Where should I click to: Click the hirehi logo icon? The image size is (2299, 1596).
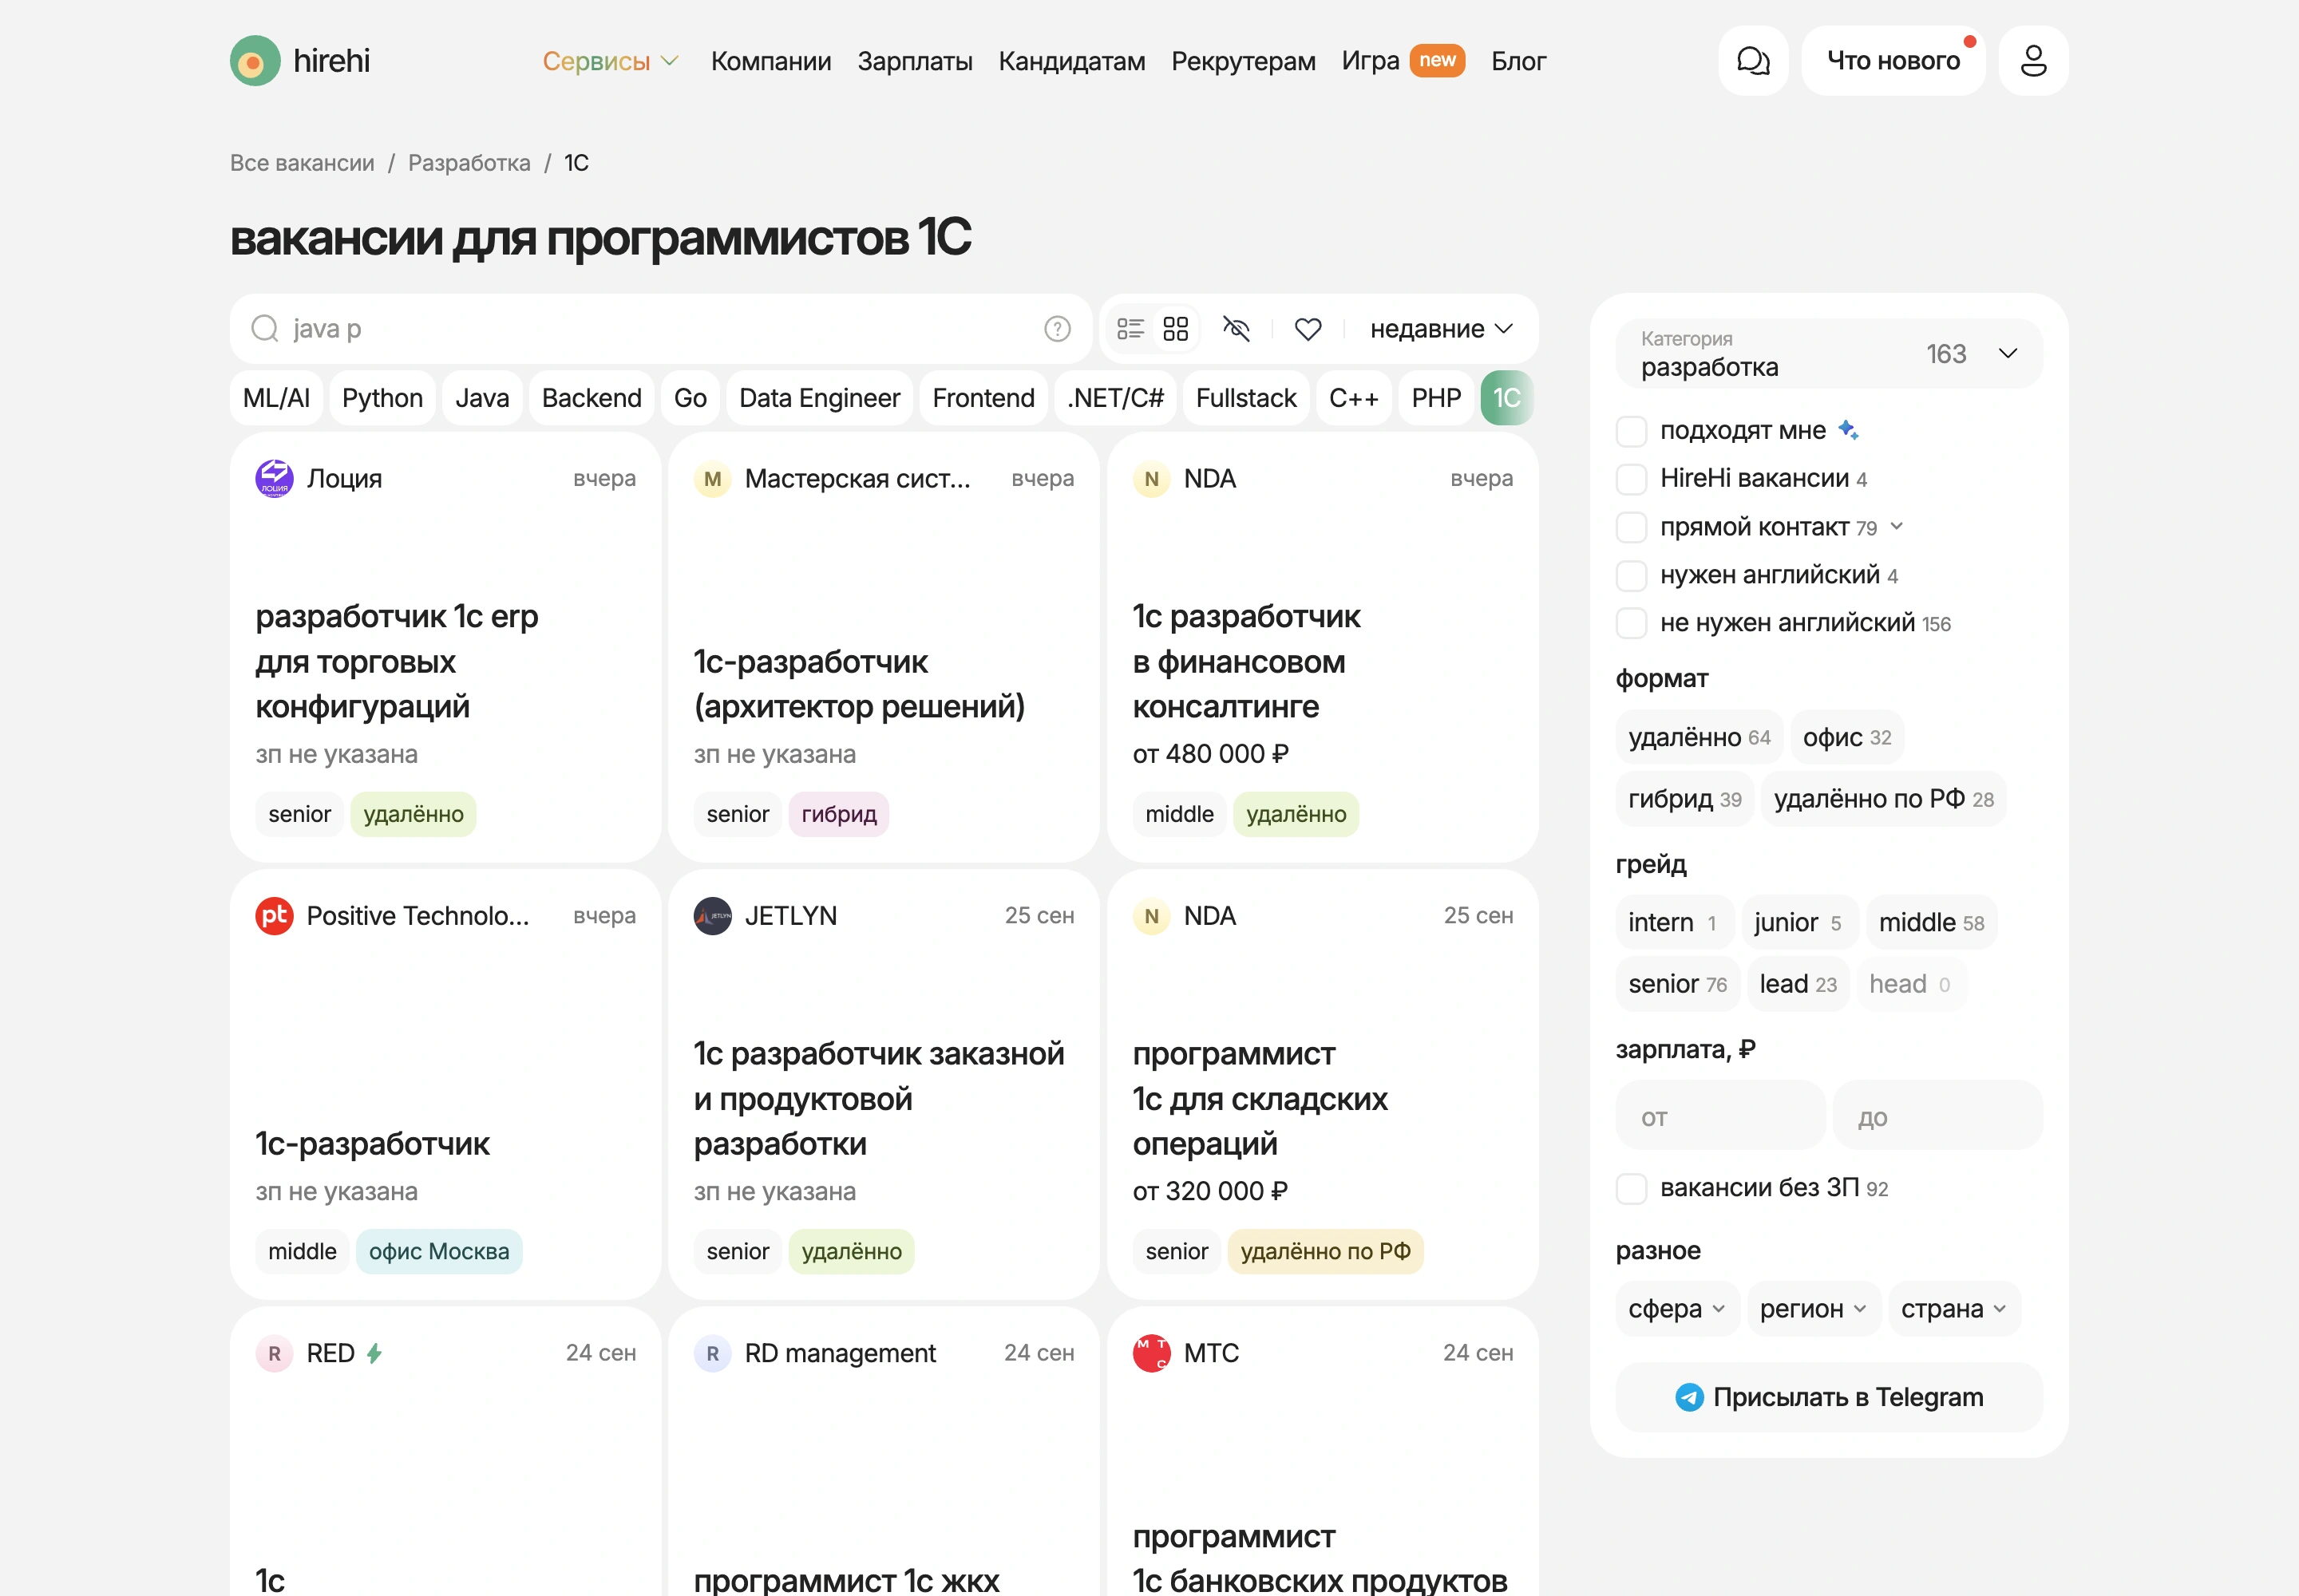tap(254, 61)
